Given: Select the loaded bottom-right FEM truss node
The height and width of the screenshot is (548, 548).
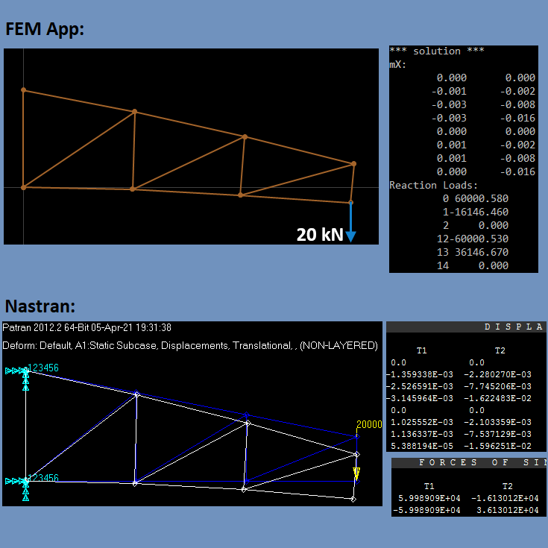Looking at the screenshot, I should point(350,202).
